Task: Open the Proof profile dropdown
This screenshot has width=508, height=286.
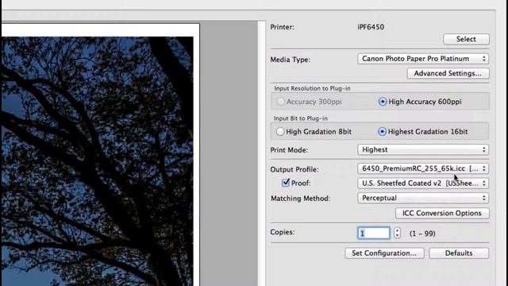Action: click(423, 184)
